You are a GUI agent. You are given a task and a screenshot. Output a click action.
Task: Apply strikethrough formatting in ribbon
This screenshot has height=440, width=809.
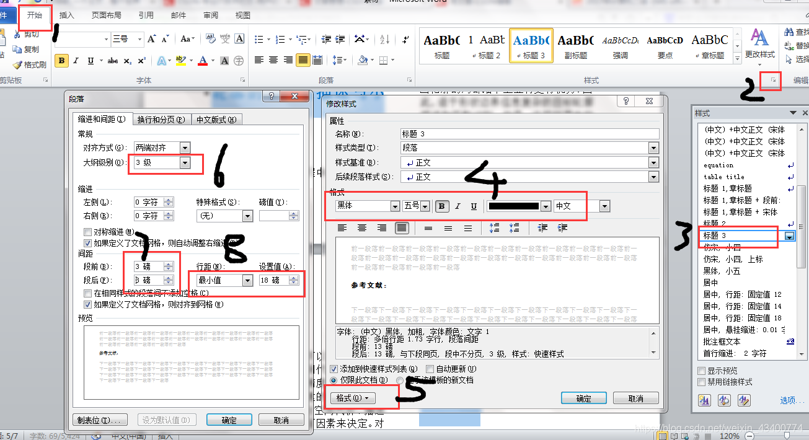(x=112, y=61)
